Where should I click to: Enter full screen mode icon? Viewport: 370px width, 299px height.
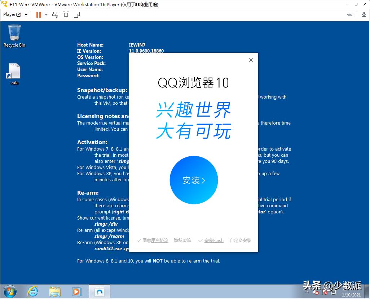pyautogui.click(x=66, y=15)
